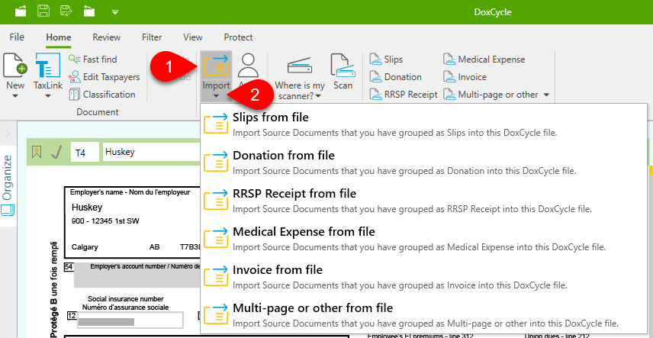Switch to the Protect ribbon tab

click(238, 37)
